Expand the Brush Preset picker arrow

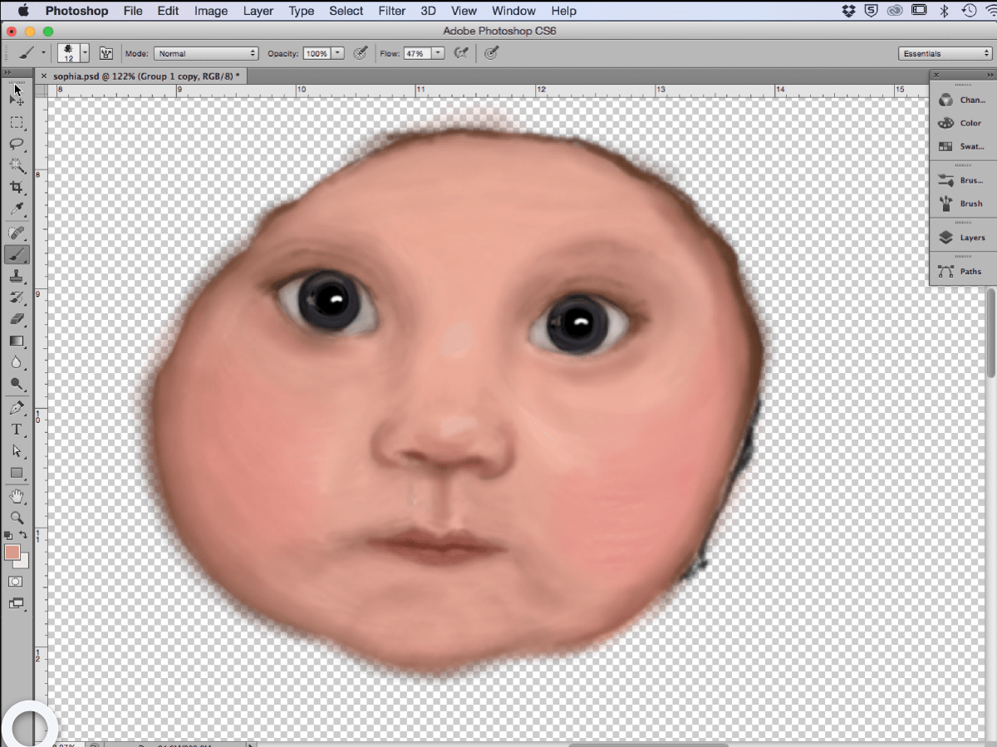86,53
